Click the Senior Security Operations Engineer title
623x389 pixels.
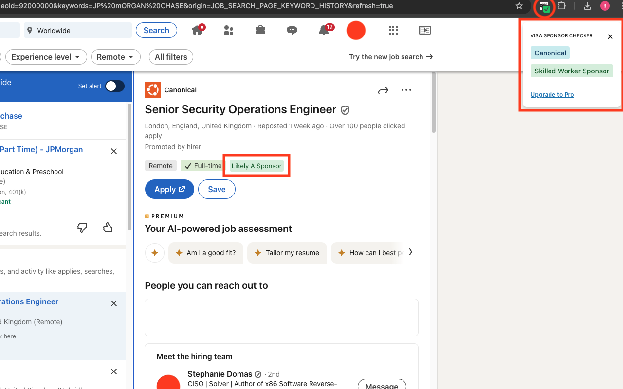coord(241,109)
